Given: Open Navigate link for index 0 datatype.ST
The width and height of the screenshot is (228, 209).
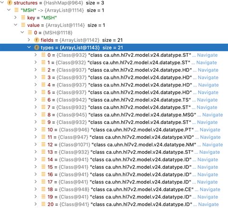Looking at the screenshot, I should [x=207, y=55].
